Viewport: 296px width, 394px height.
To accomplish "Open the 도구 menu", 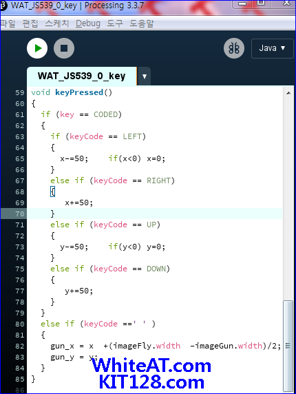I will coord(115,23).
